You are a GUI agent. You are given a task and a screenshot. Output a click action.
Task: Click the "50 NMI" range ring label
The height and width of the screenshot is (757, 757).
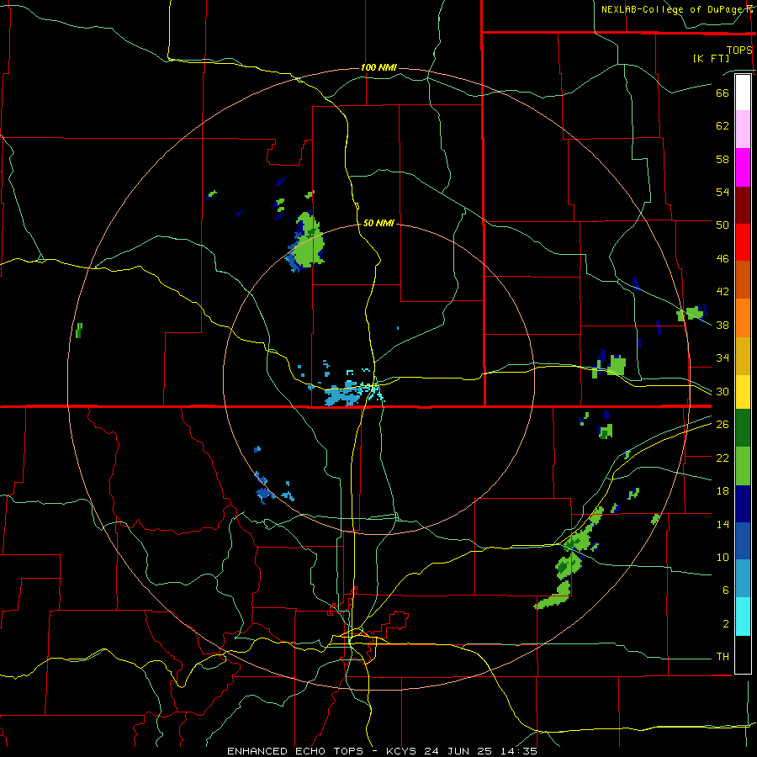coord(378,223)
